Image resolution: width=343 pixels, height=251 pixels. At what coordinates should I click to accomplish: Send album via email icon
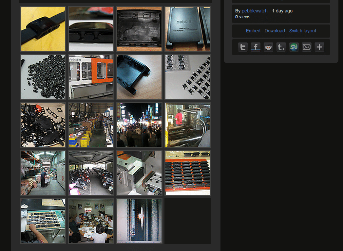point(307,47)
